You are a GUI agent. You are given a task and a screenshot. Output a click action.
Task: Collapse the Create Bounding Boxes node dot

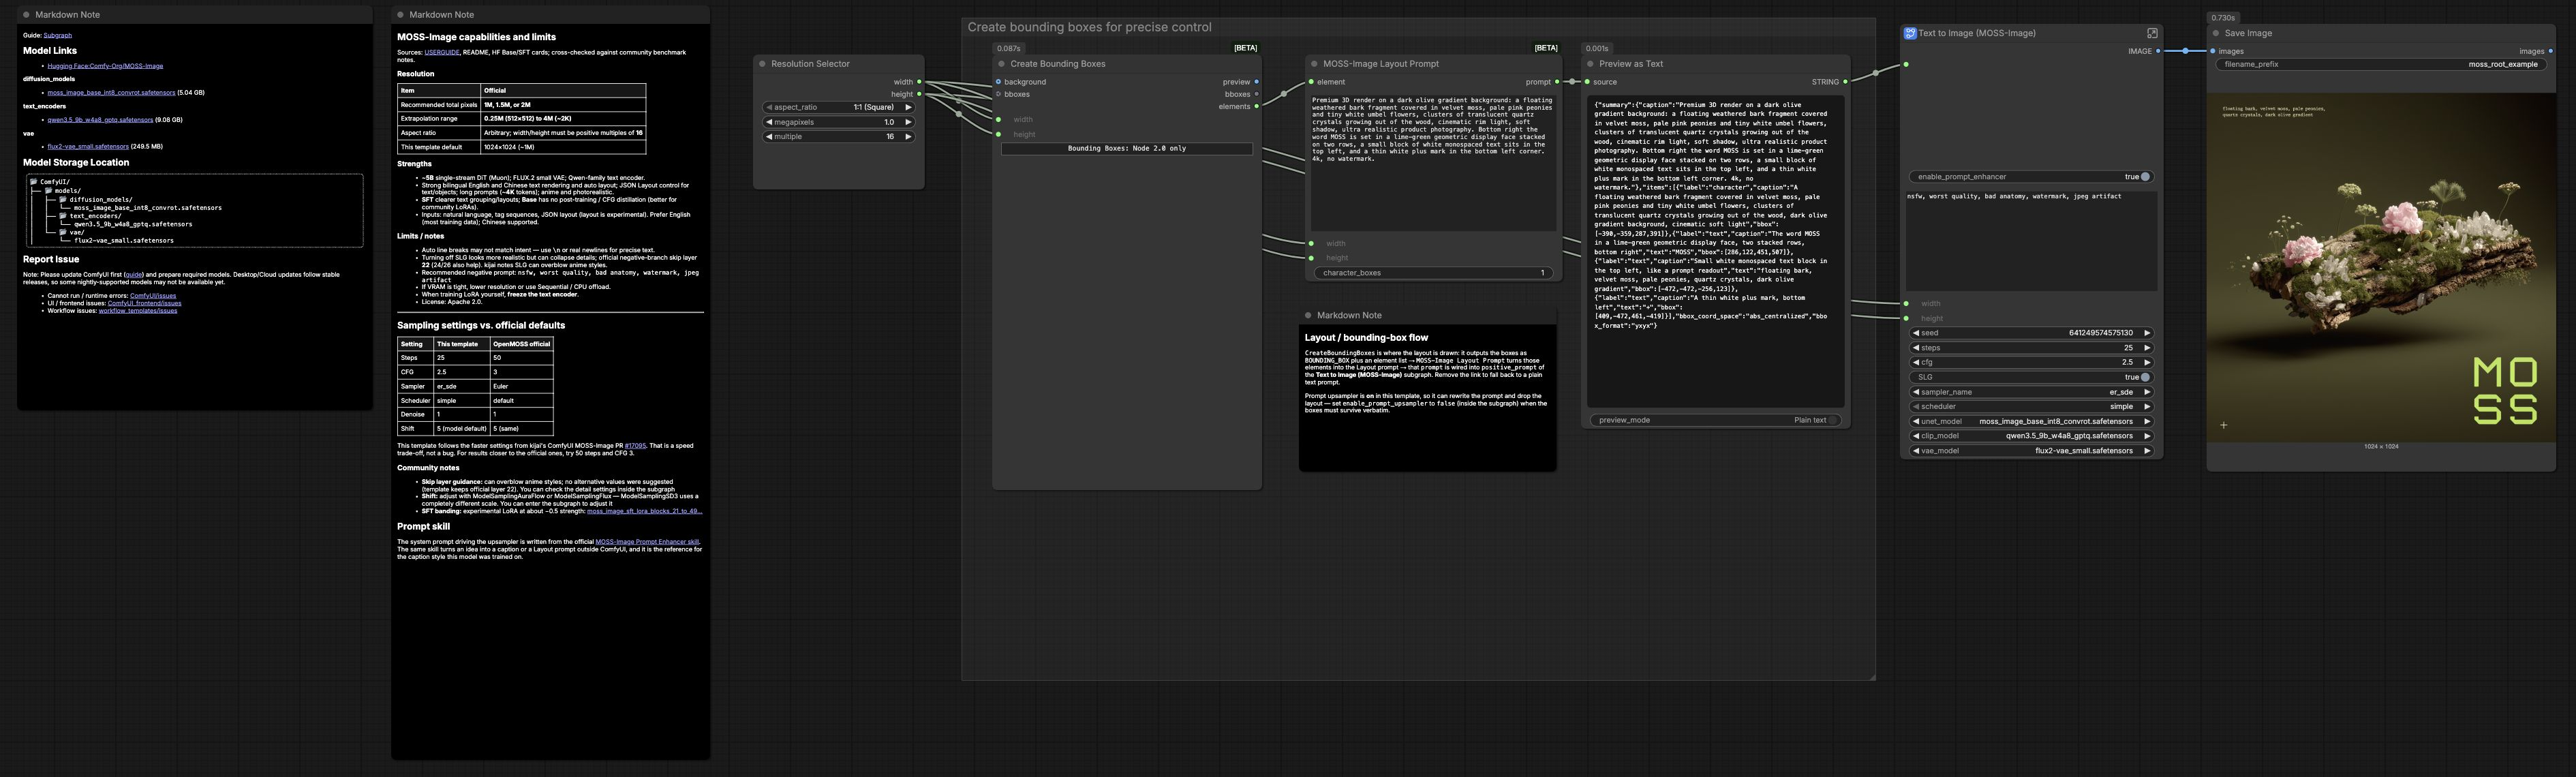click(x=1001, y=64)
